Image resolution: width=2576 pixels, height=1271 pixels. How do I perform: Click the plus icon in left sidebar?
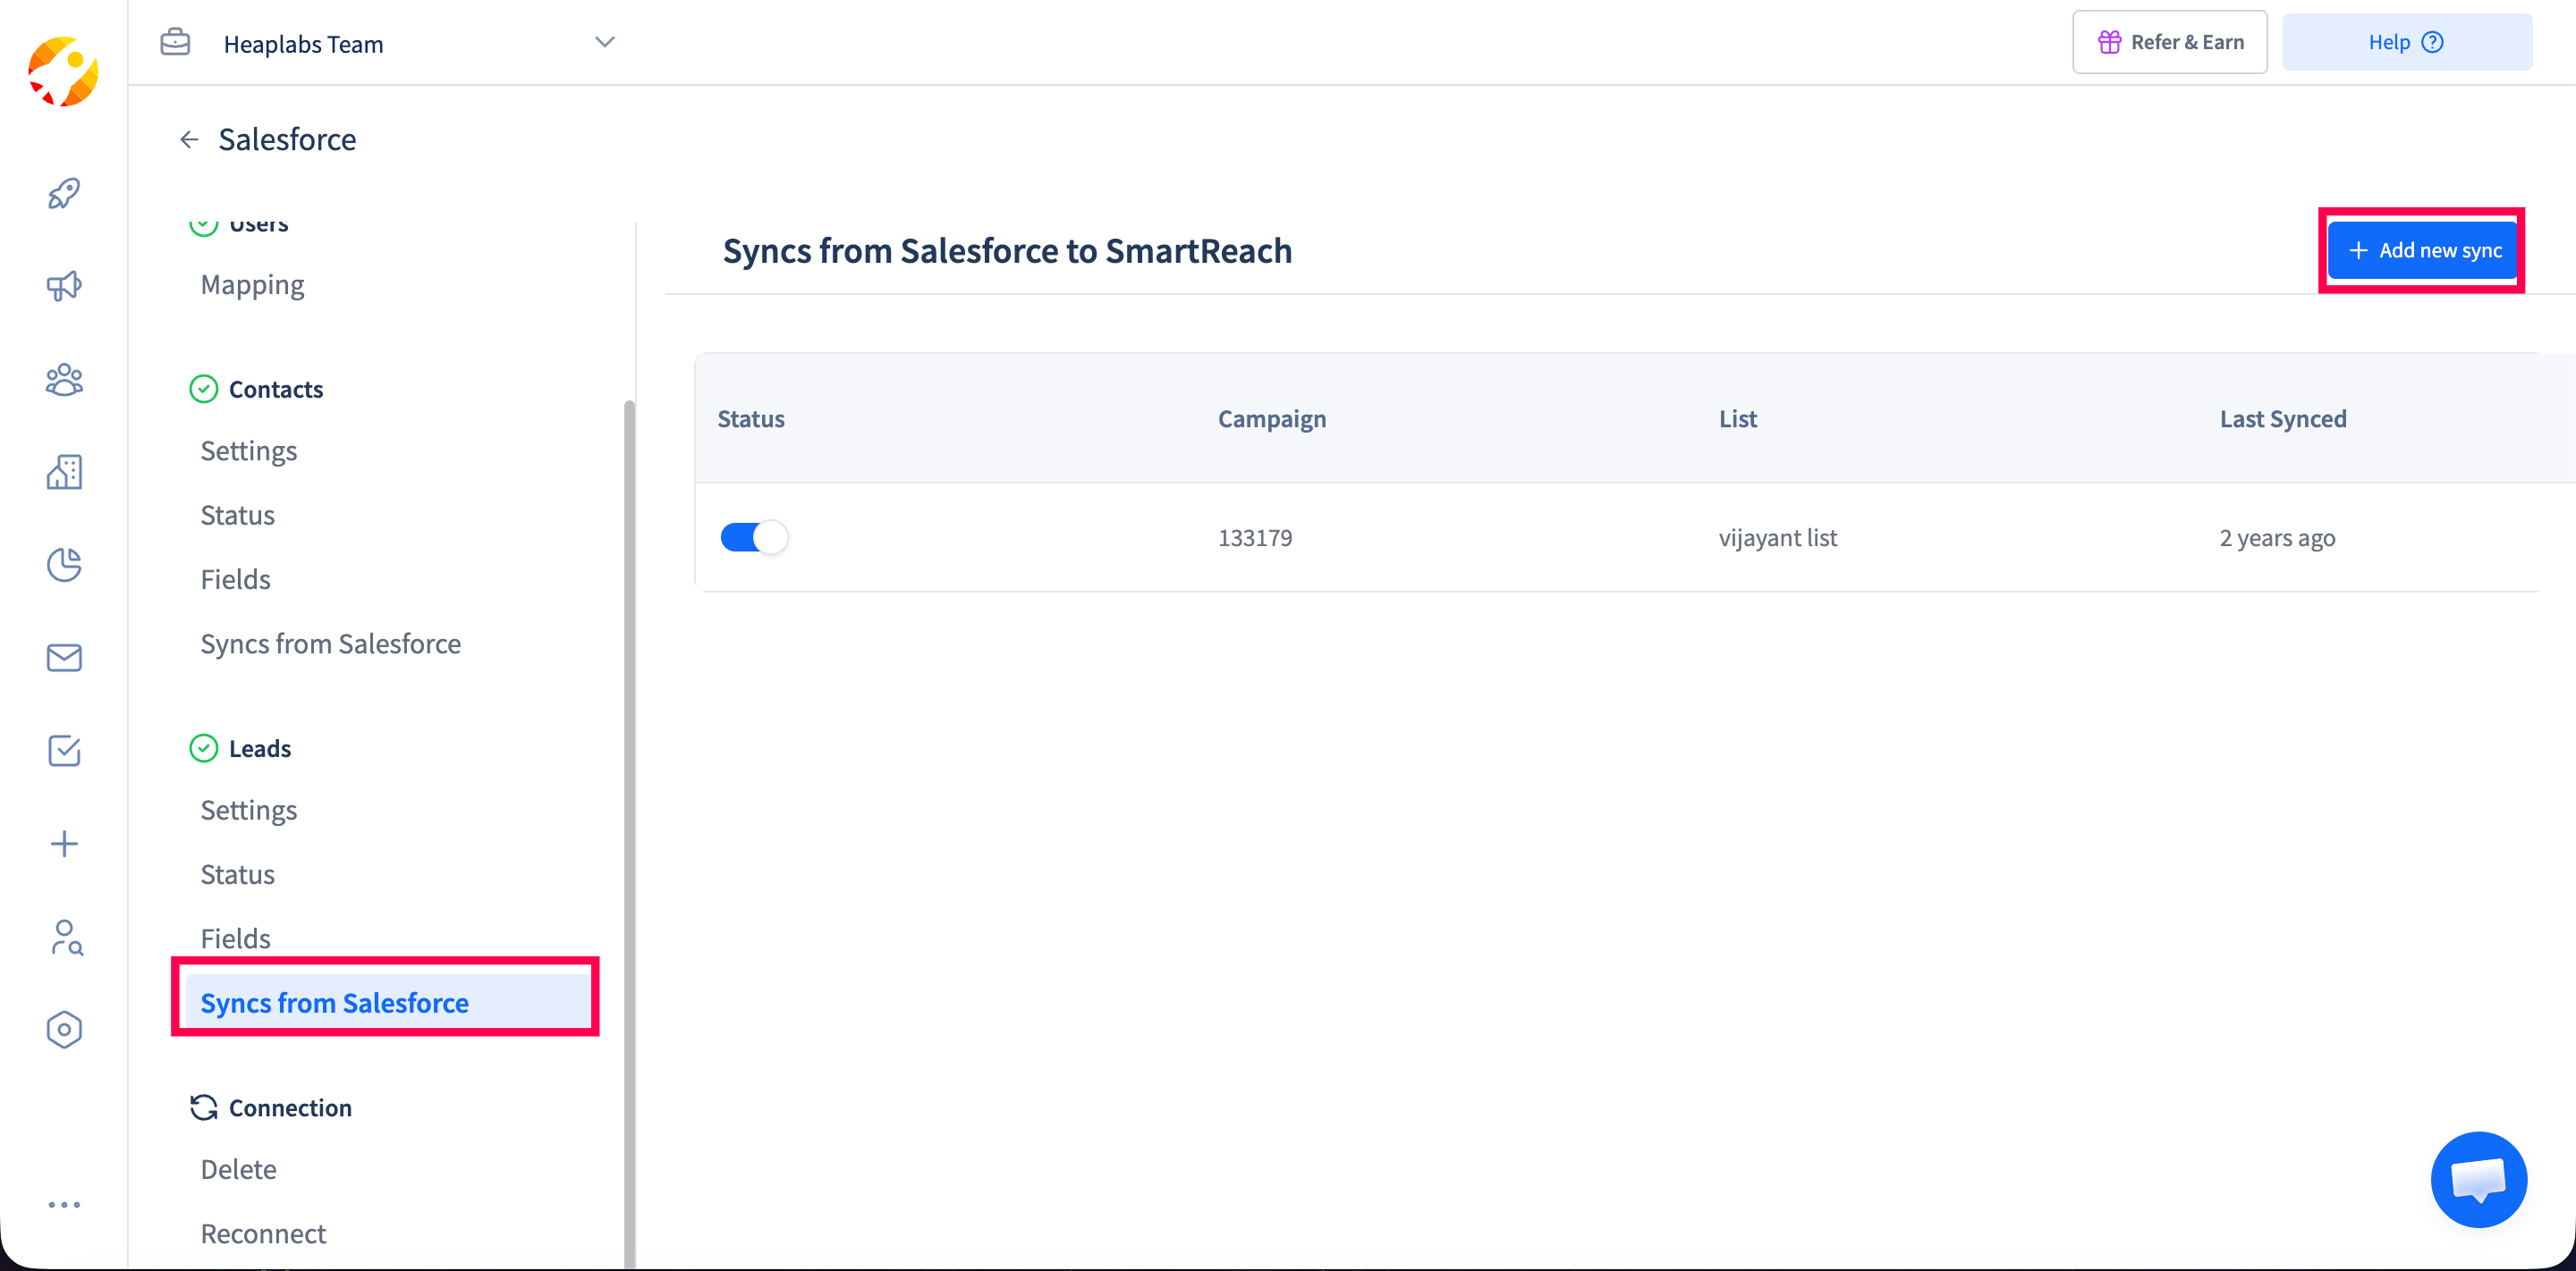click(x=64, y=844)
